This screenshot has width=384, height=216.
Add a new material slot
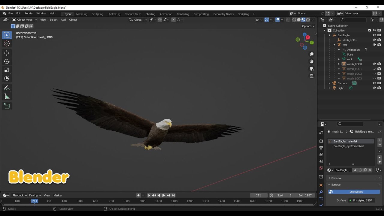(379, 140)
